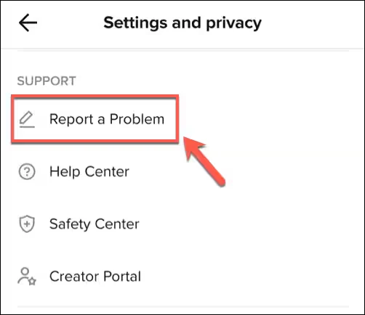Image resolution: width=365 pixels, height=315 pixels.
Task: Go back using the left arrow icon
Action: tap(28, 22)
